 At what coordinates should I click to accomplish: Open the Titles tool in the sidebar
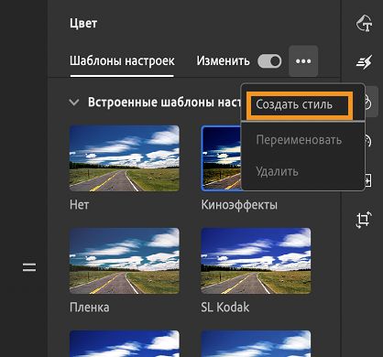364,23
